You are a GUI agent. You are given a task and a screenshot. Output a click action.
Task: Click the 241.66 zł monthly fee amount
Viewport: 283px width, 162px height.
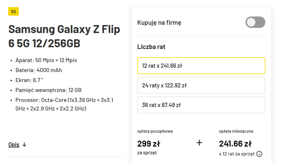(235, 144)
